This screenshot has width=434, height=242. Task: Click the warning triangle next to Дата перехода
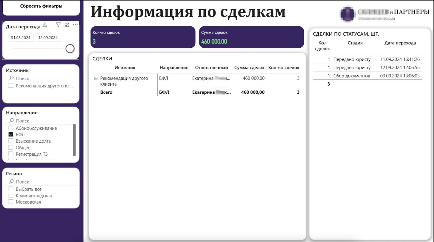(x=45, y=25)
